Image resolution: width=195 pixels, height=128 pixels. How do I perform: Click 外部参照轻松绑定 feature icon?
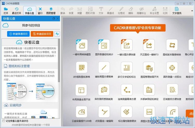click(149, 90)
